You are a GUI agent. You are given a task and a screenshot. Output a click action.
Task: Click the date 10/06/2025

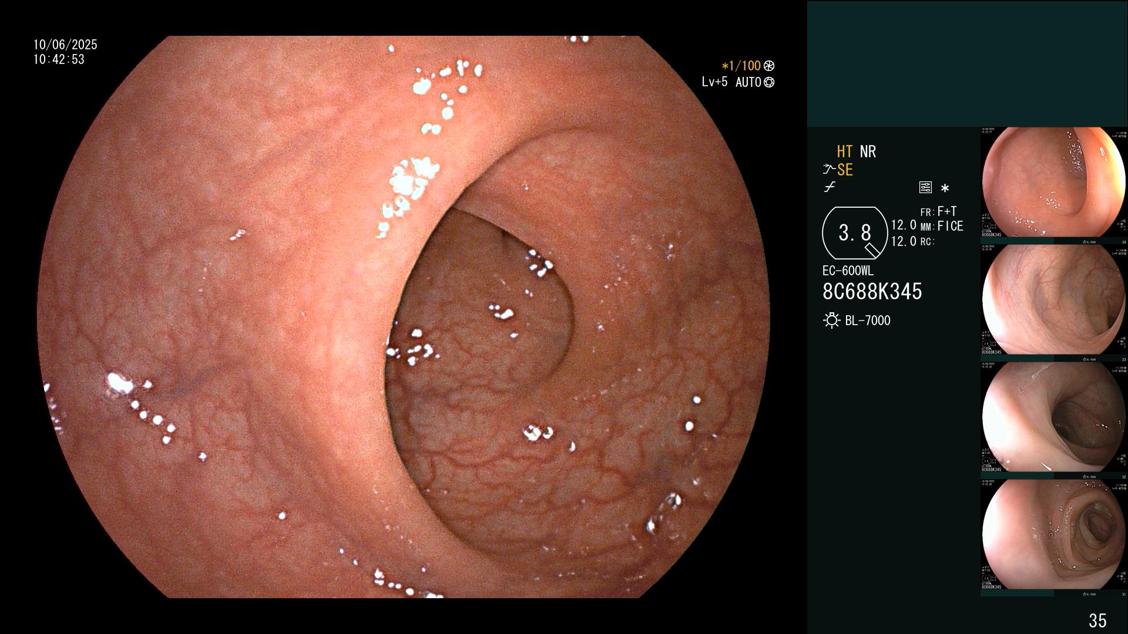[65, 45]
